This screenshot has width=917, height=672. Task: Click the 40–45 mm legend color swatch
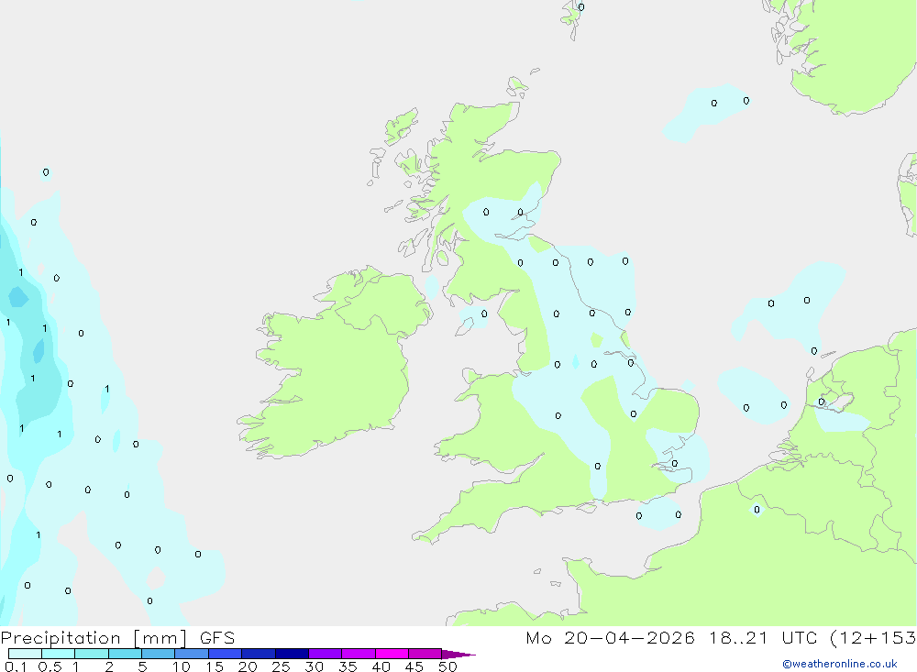click(392, 654)
